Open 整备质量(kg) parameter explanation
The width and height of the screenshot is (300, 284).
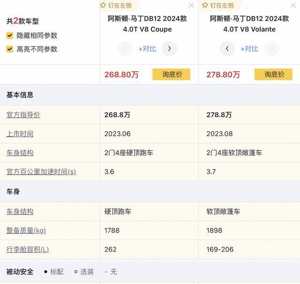pyautogui.click(x=26, y=231)
